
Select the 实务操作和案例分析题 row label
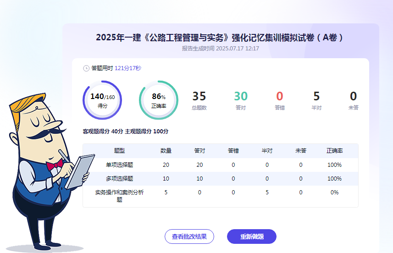click(119, 196)
